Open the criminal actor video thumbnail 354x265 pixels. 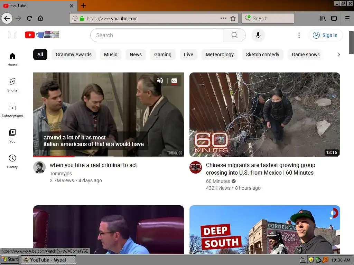point(108,115)
